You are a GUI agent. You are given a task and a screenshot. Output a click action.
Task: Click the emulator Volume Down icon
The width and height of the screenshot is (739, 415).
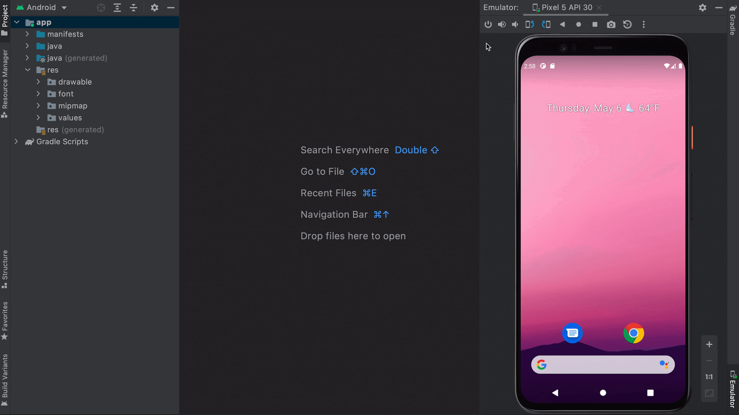click(515, 24)
